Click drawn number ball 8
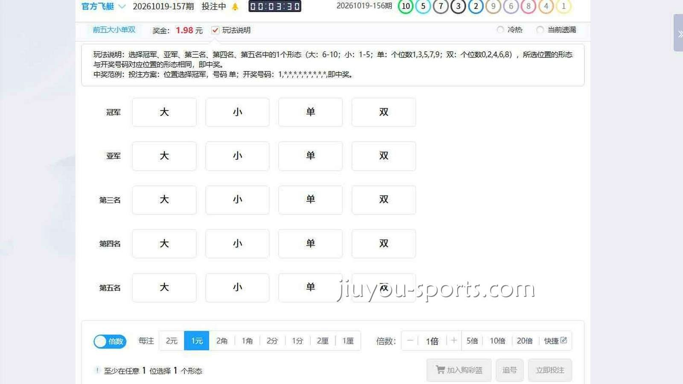 [x=528, y=6]
